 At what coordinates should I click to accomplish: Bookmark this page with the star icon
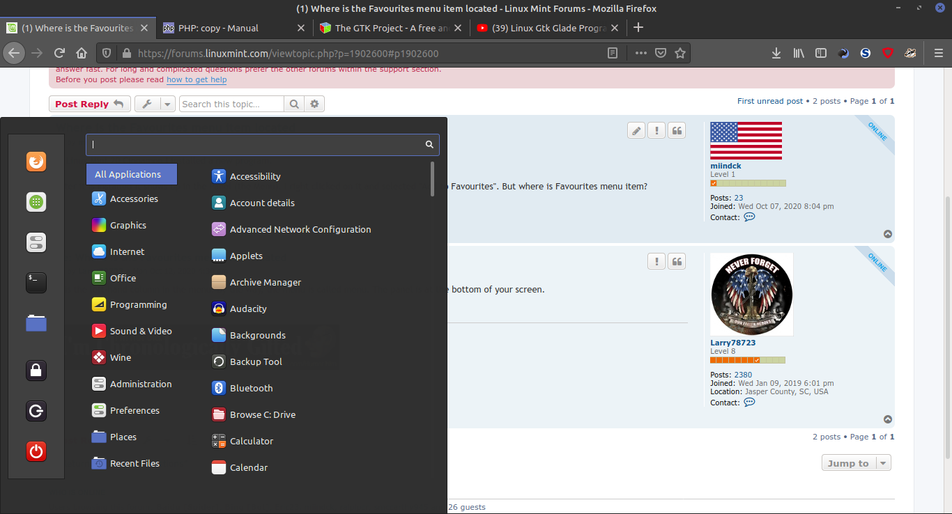680,53
